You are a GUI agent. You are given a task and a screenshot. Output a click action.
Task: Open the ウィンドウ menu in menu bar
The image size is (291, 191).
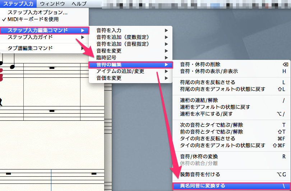[52, 4]
